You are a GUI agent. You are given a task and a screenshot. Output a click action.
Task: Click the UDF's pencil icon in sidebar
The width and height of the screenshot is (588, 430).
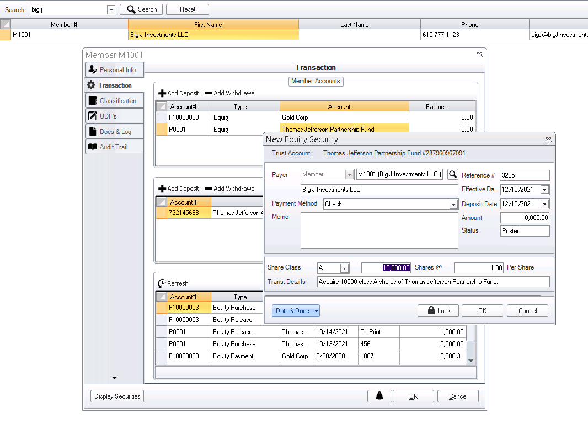(93, 116)
